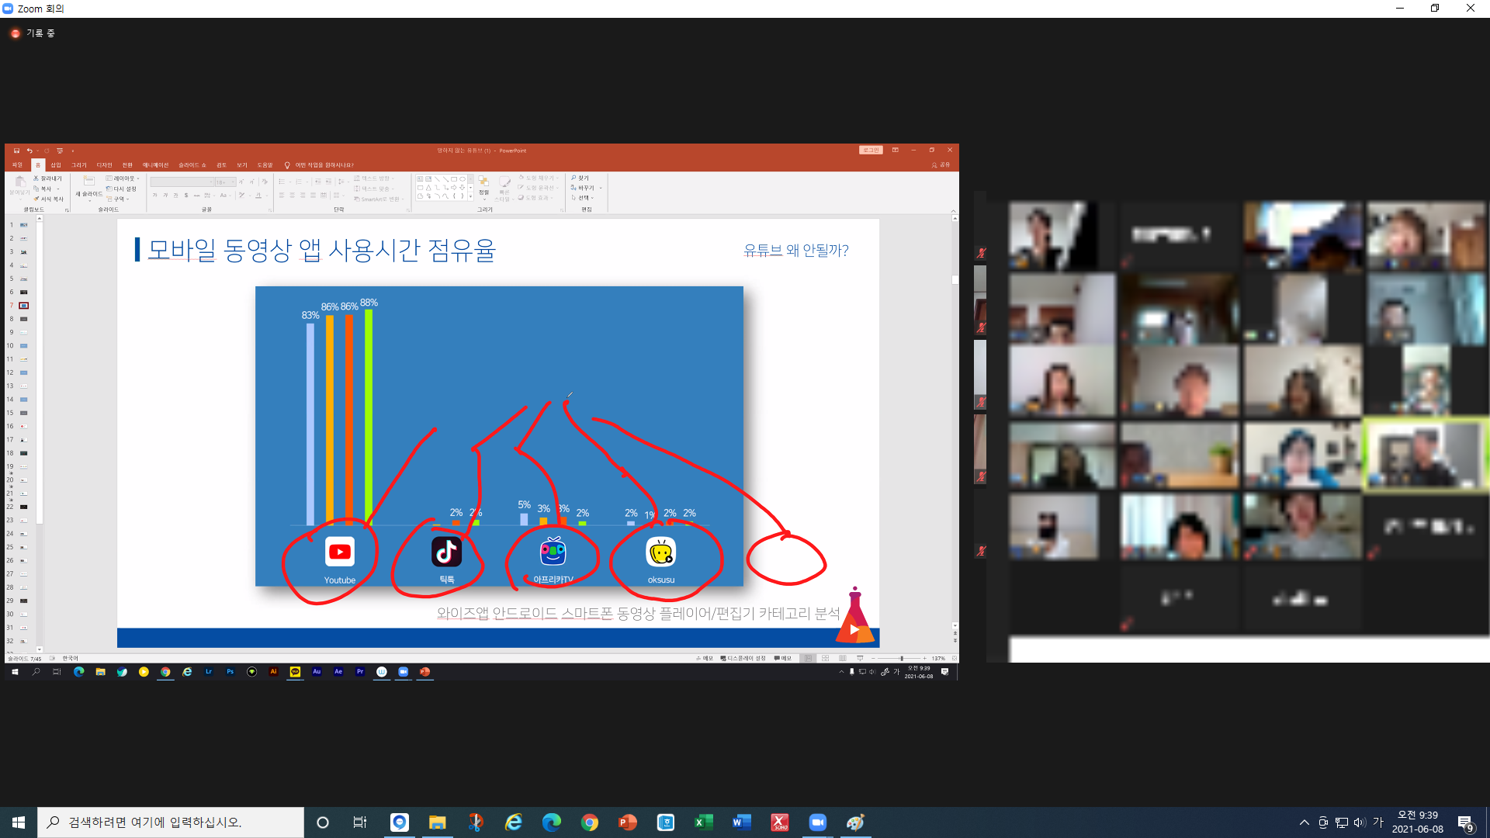
Task: Click the slide title 모바일 동영상 앱 사용시간 점유율
Action: click(321, 250)
